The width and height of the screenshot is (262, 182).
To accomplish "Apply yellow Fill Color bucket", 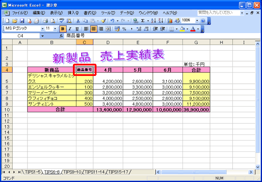I will pyautogui.click(x=182, y=29).
